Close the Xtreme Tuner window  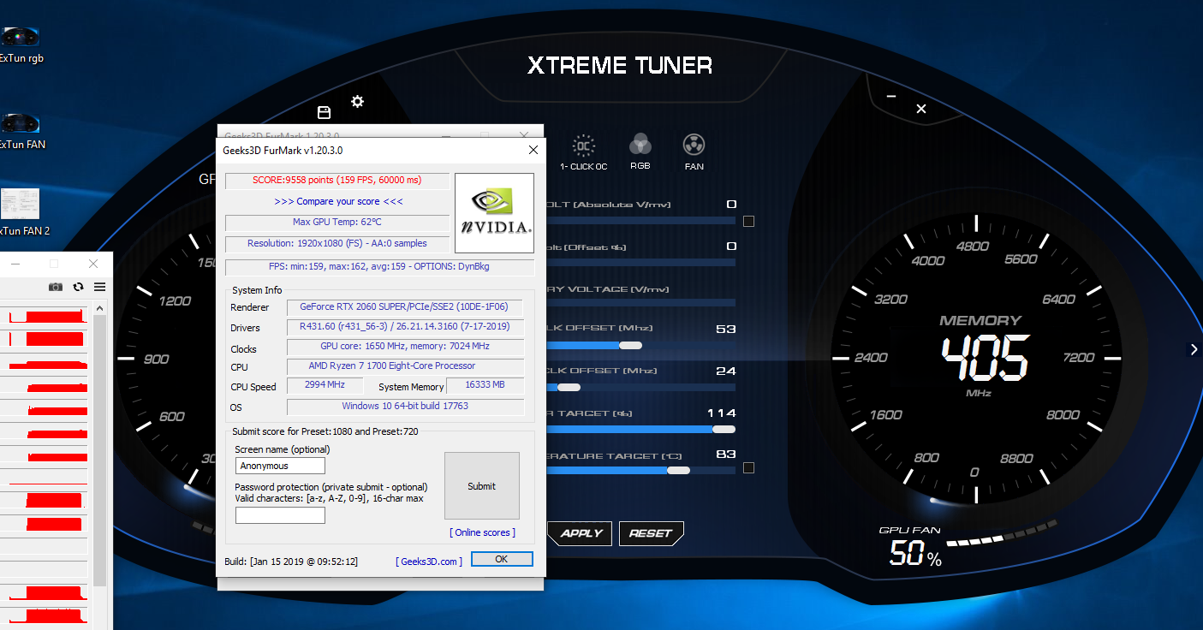(x=921, y=109)
